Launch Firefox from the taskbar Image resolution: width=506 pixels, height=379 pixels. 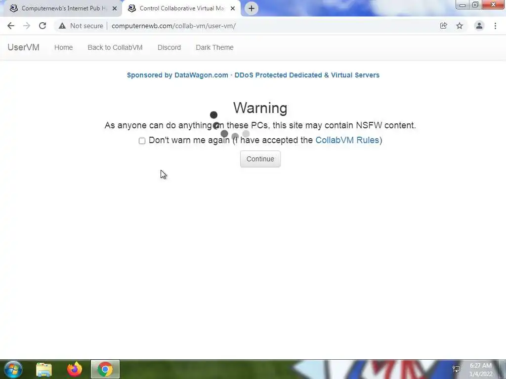75,369
